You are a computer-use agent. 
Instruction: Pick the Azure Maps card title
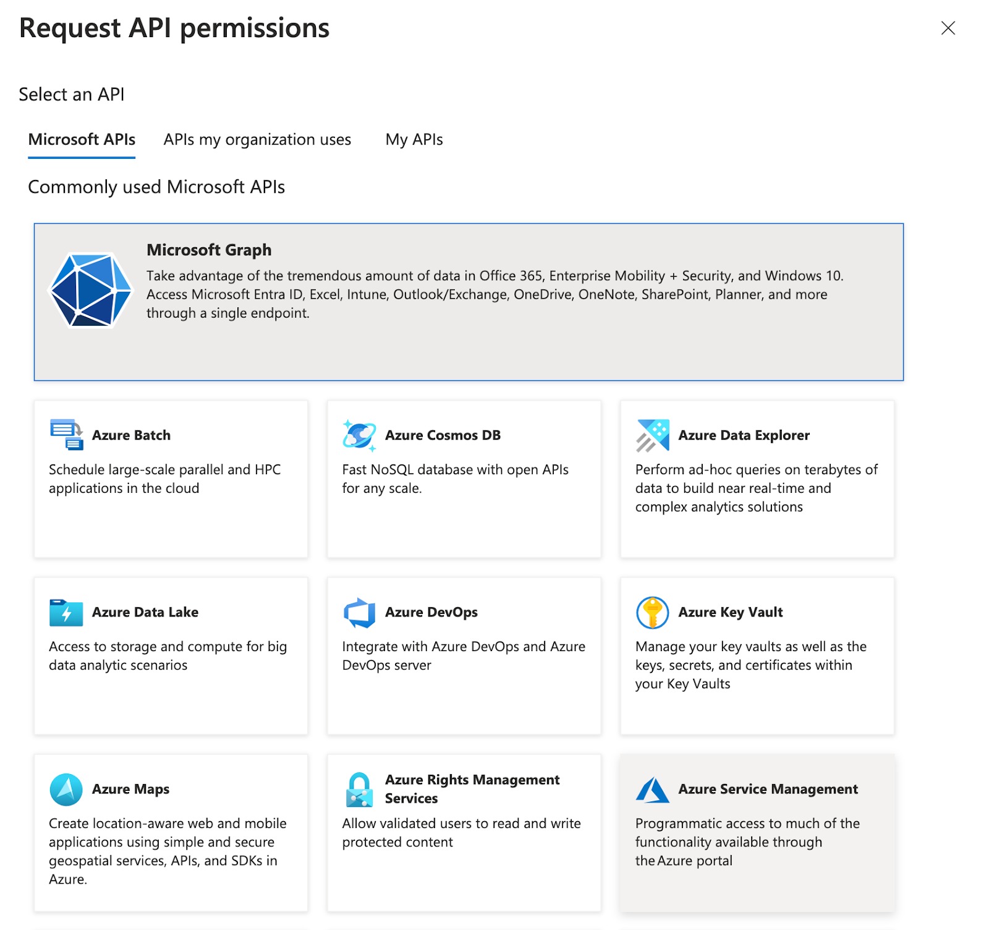[130, 789]
